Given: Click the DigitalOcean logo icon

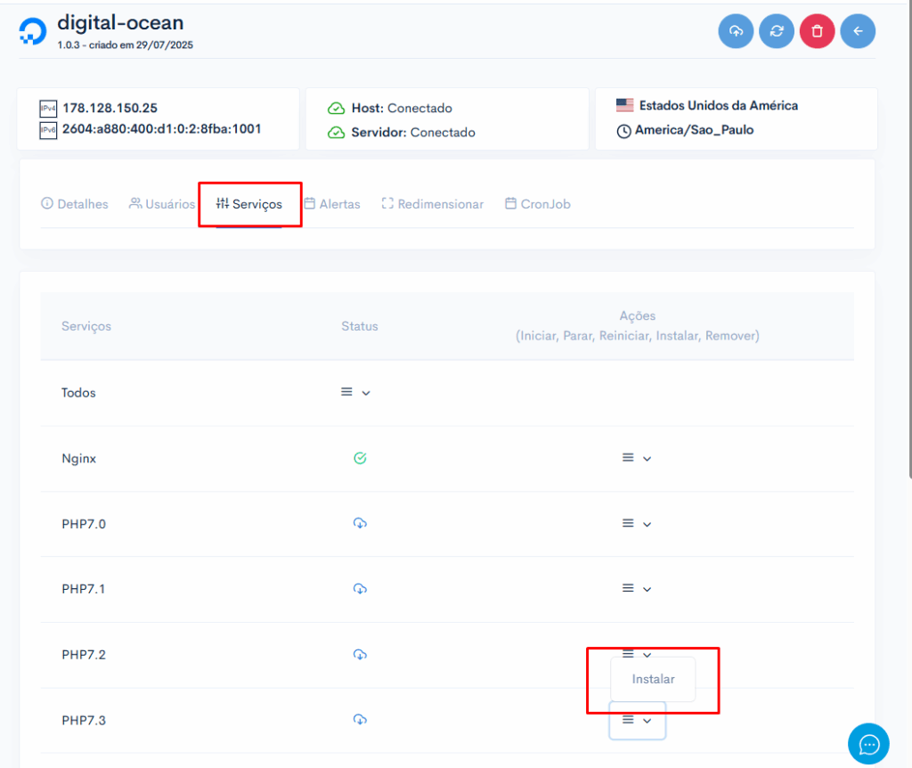Looking at the screenshot, I should pos(33,31).
